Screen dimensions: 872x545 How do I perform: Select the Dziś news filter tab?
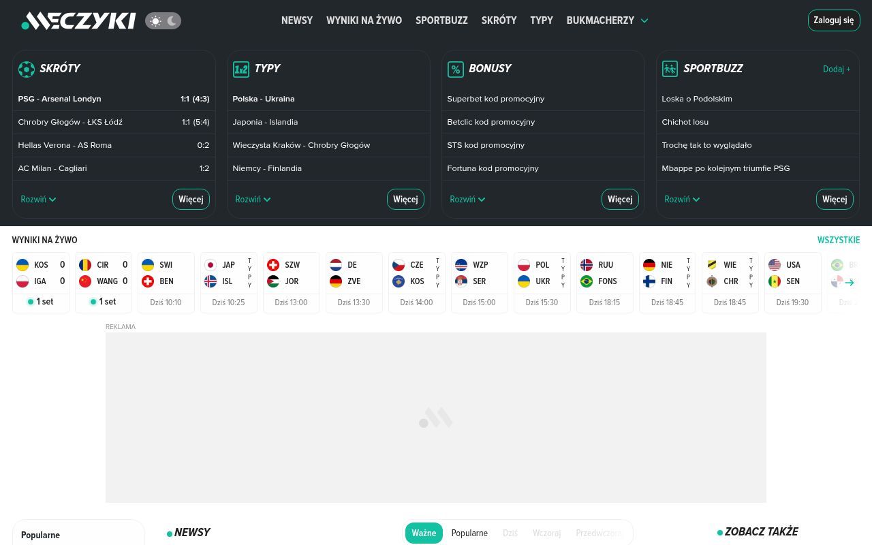pyautogui.click(x=510, y=533)
